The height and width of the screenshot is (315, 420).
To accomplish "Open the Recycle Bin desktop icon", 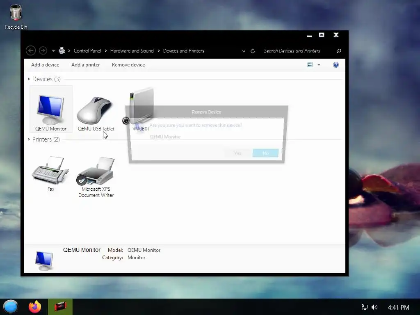I will coord(16,16).
